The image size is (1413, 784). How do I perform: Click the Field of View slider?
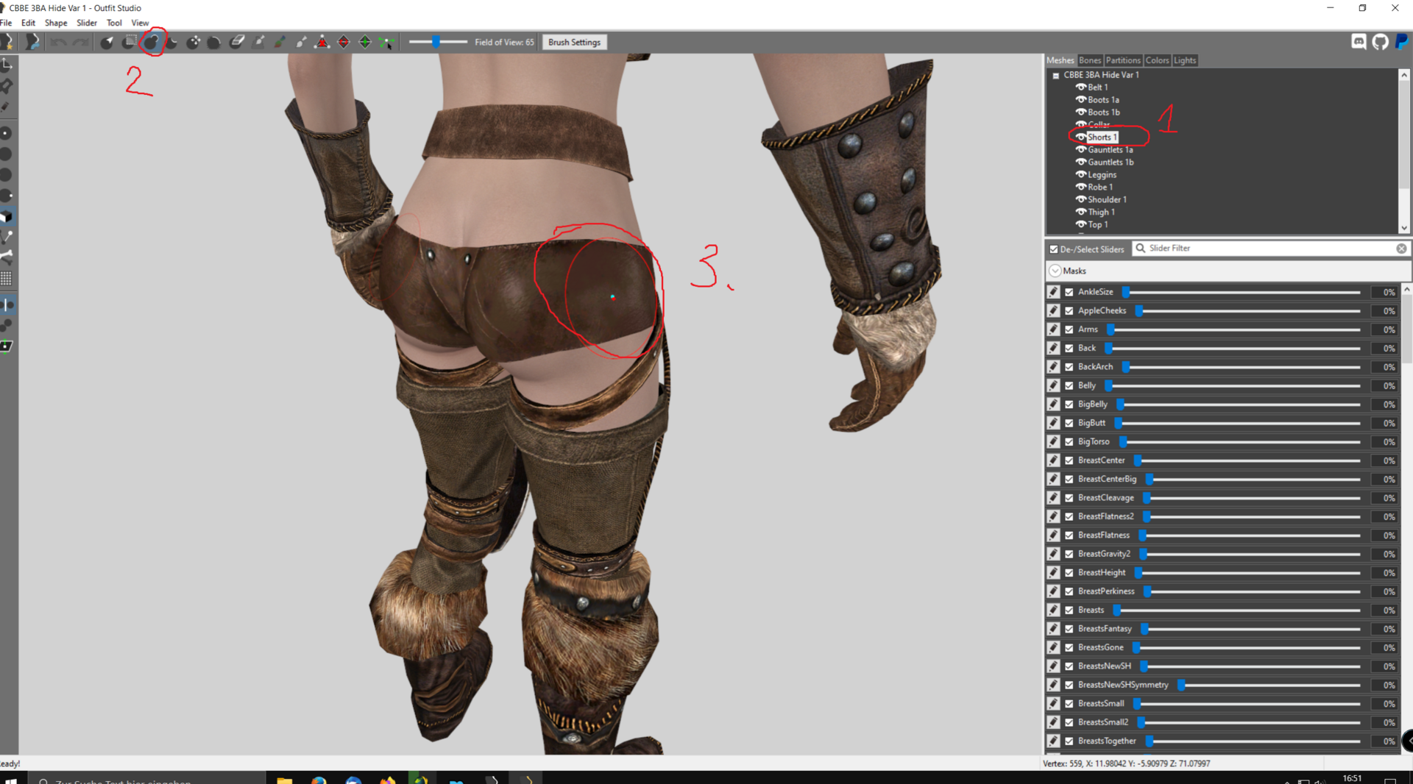pyautogui.click(x=438, y=42)
